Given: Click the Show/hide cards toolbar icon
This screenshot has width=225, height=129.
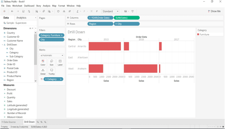Looking at the screenshot, I should (125, 11).
